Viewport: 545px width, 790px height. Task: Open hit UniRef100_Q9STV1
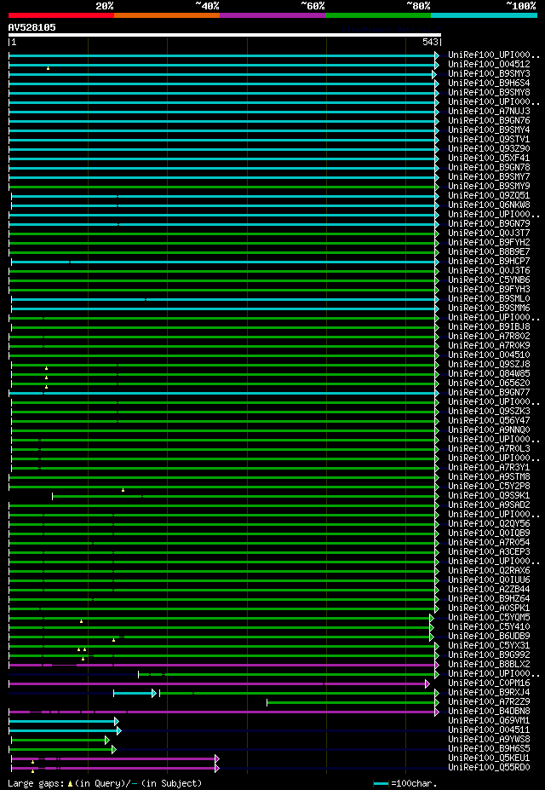pyautogui.click(x=489, y=140)
